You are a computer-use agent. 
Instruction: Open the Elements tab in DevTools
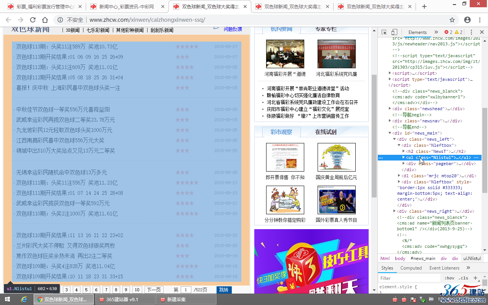tap(417, 32)
